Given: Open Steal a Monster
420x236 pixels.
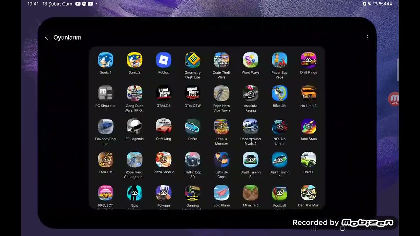Looking at the screenshot, I should pyautogui.click(x=221, y=127).
